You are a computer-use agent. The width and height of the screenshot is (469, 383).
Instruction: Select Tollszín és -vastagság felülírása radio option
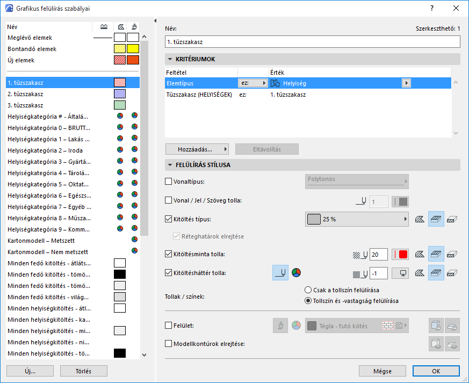coord(308,300)
